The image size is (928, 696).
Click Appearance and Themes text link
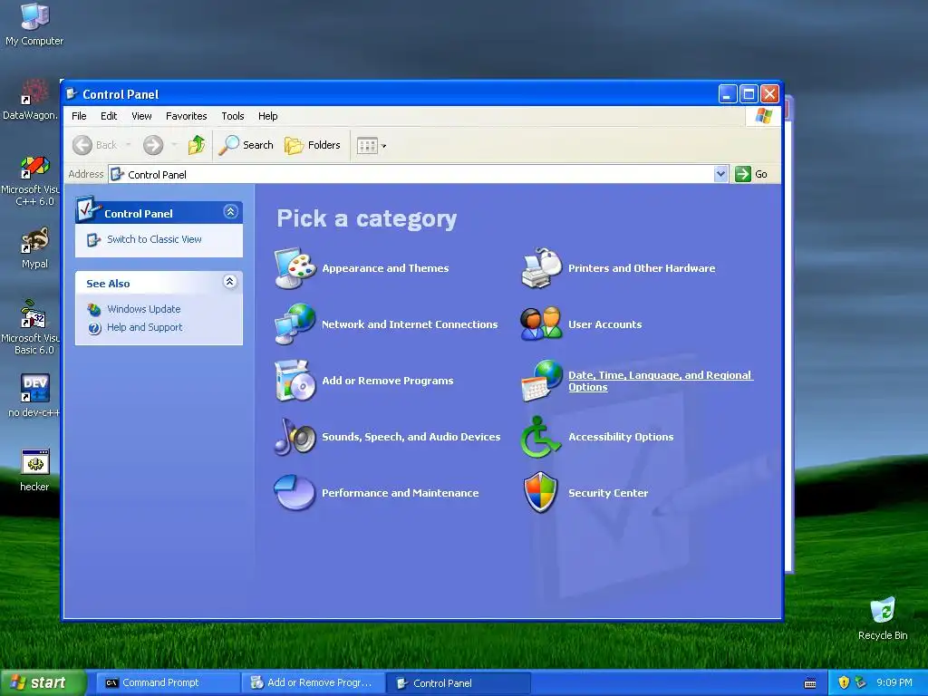click(x=385, y=268)
